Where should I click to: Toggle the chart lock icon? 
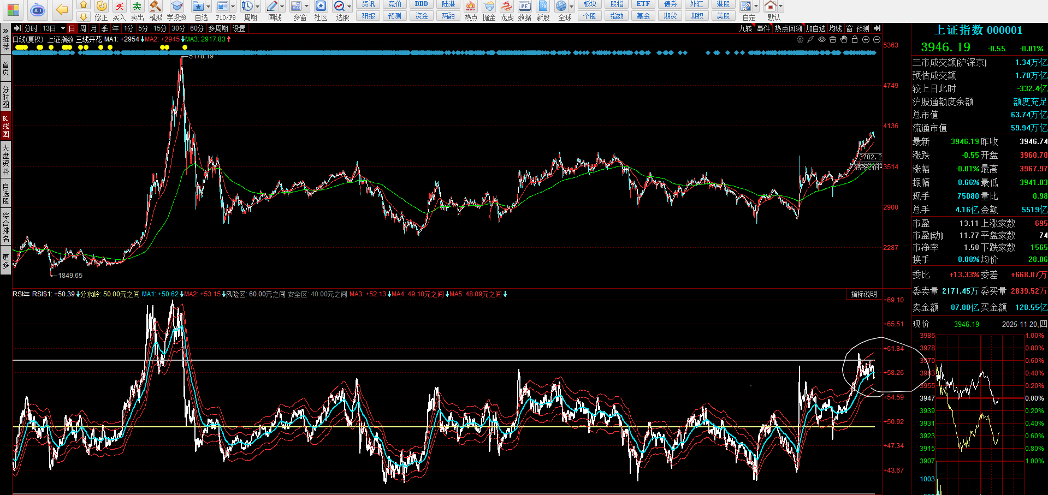tap(855, 39)
